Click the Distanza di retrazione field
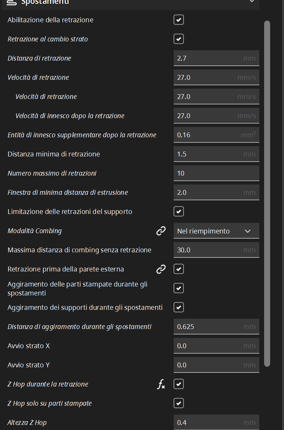The height and width of the screenshot is (430, 284). [217, 58]
